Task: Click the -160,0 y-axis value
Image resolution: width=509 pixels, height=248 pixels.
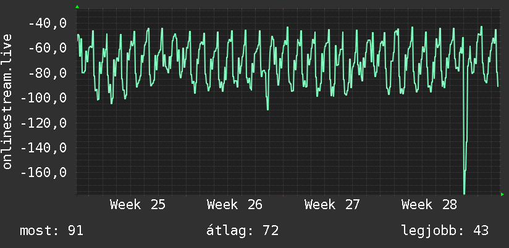Action: (x=44, y=173)
